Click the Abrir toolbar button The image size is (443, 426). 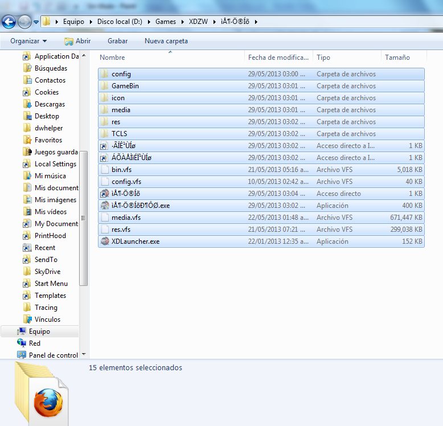point(77,41)
